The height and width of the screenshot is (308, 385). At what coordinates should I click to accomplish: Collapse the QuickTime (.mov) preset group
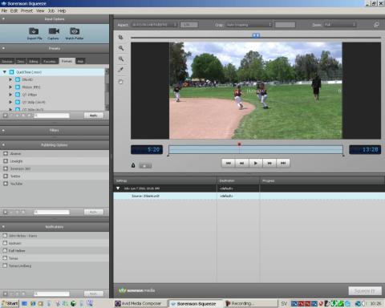coord(5,72)
